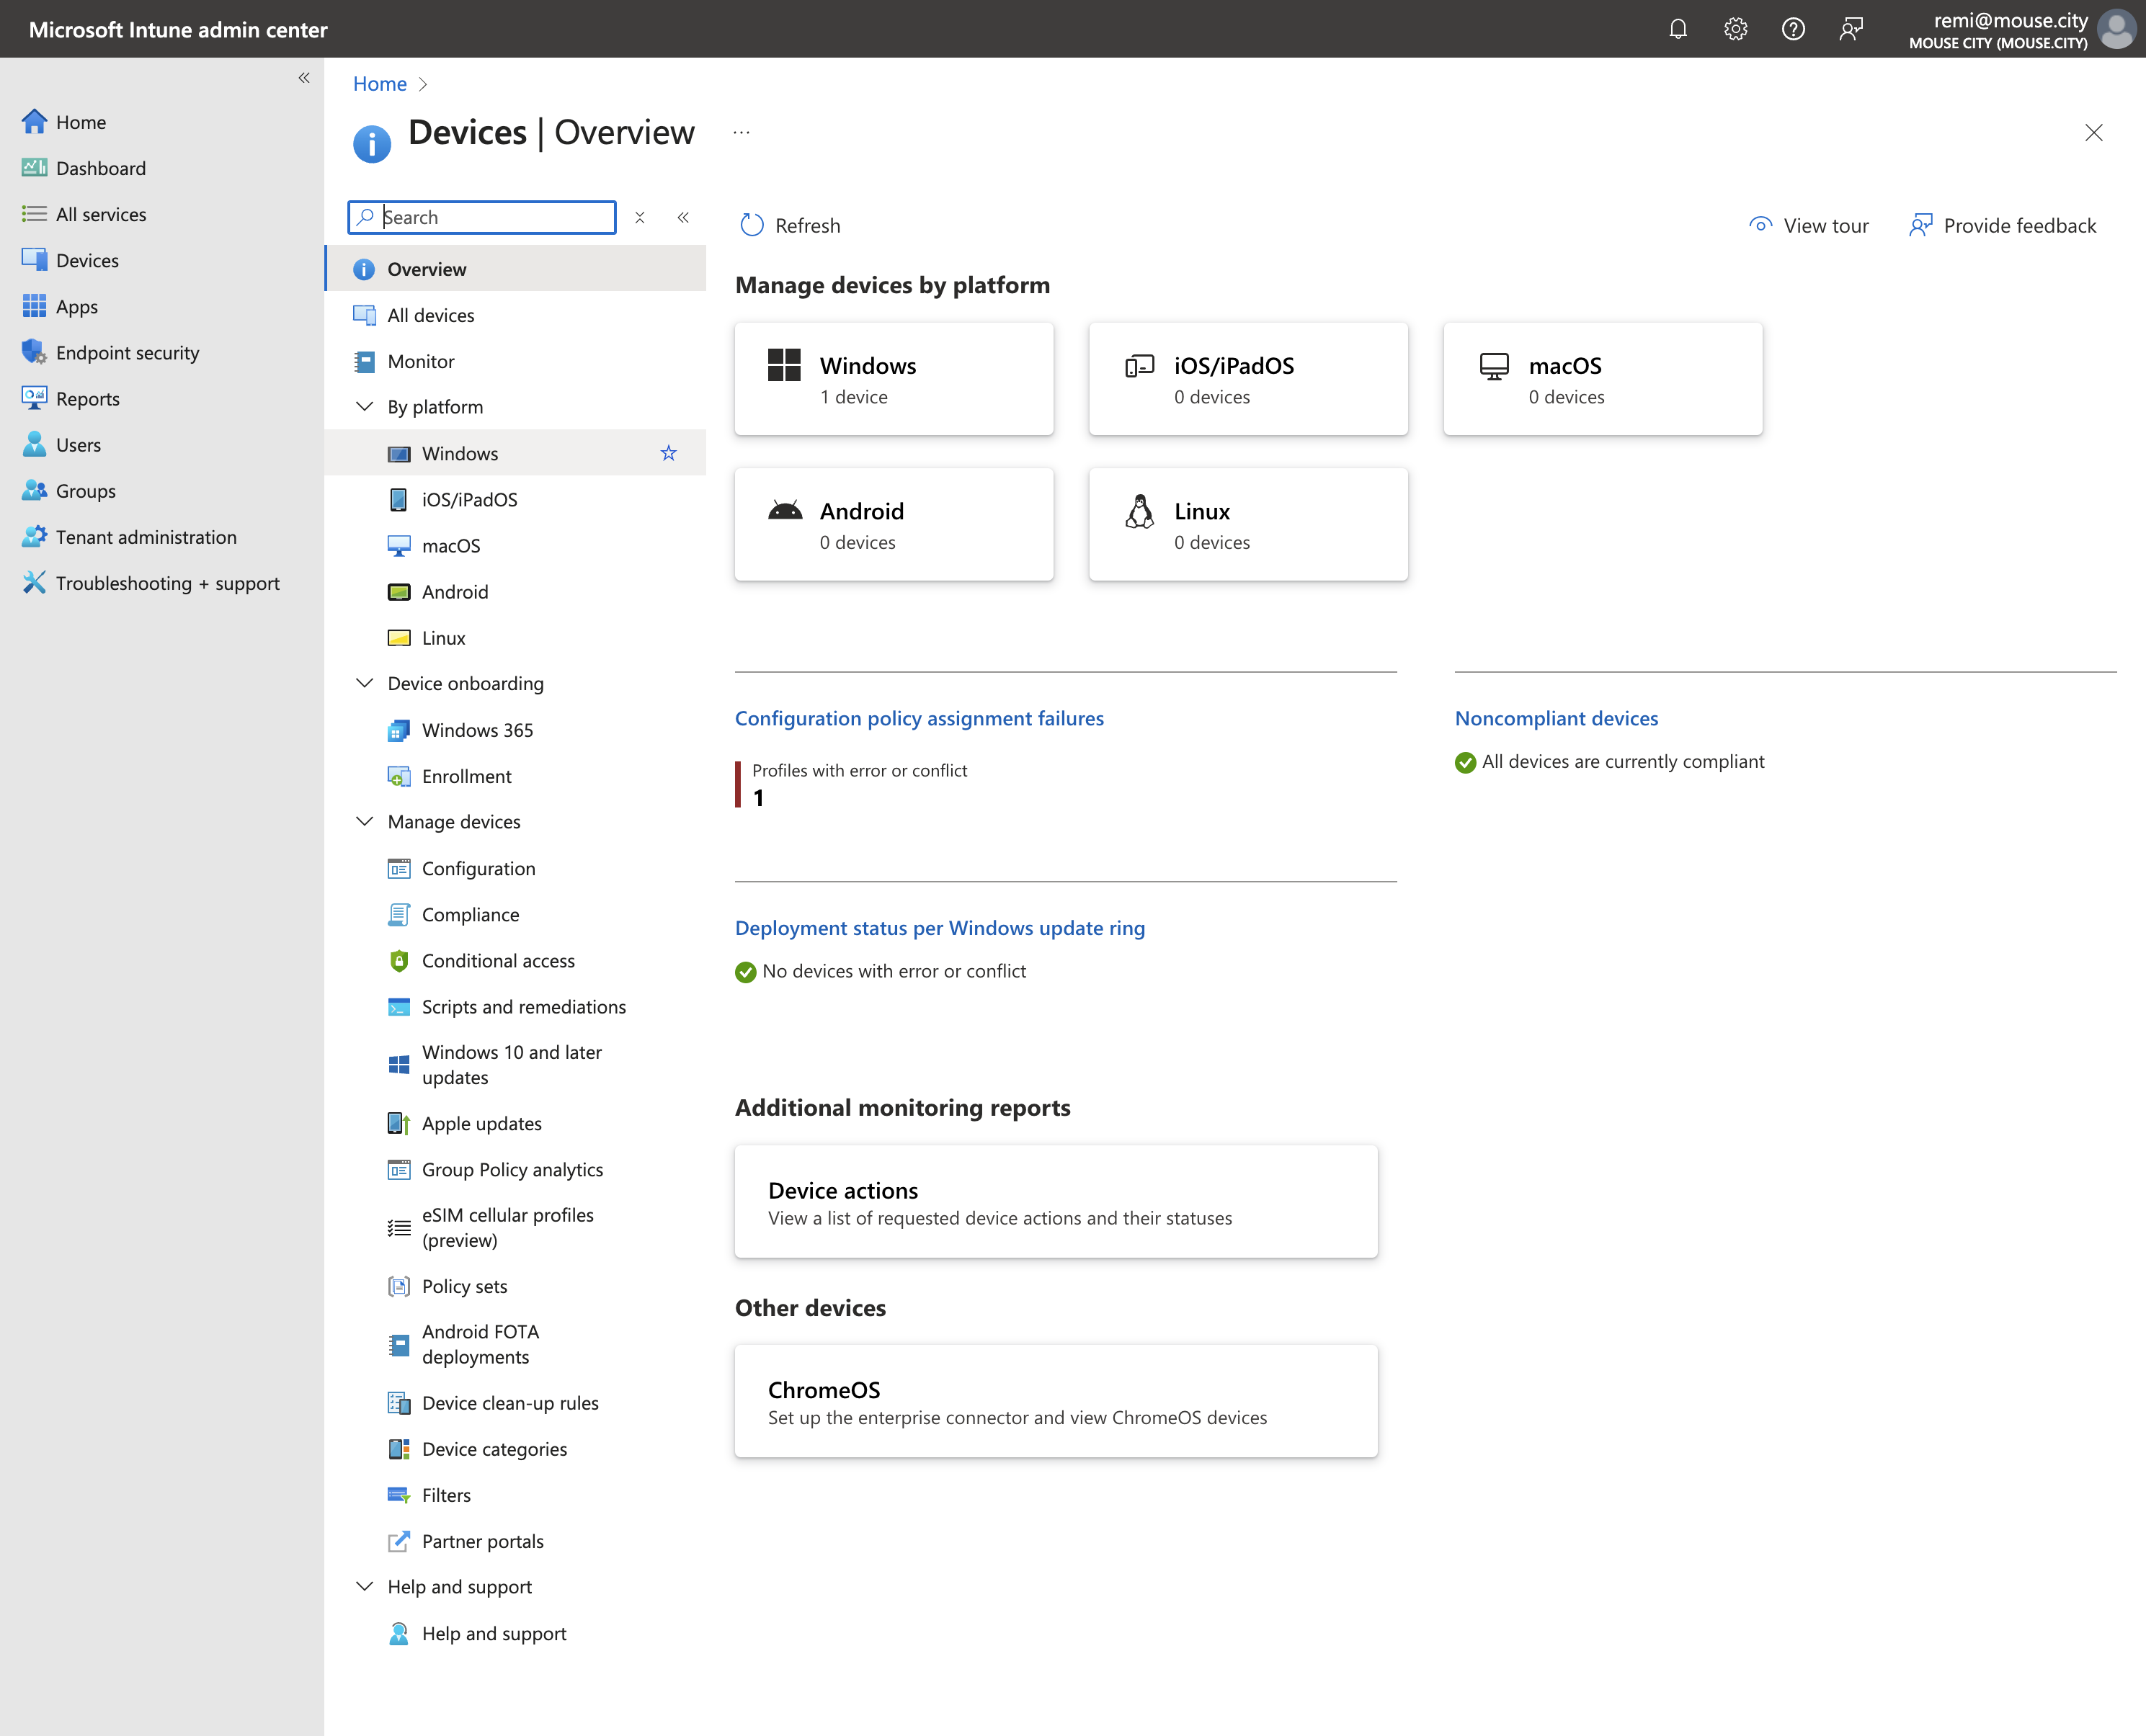2146x1736 pixels.
Task: Open portal settings gear icon
Action: click(x=1736, y=29)
